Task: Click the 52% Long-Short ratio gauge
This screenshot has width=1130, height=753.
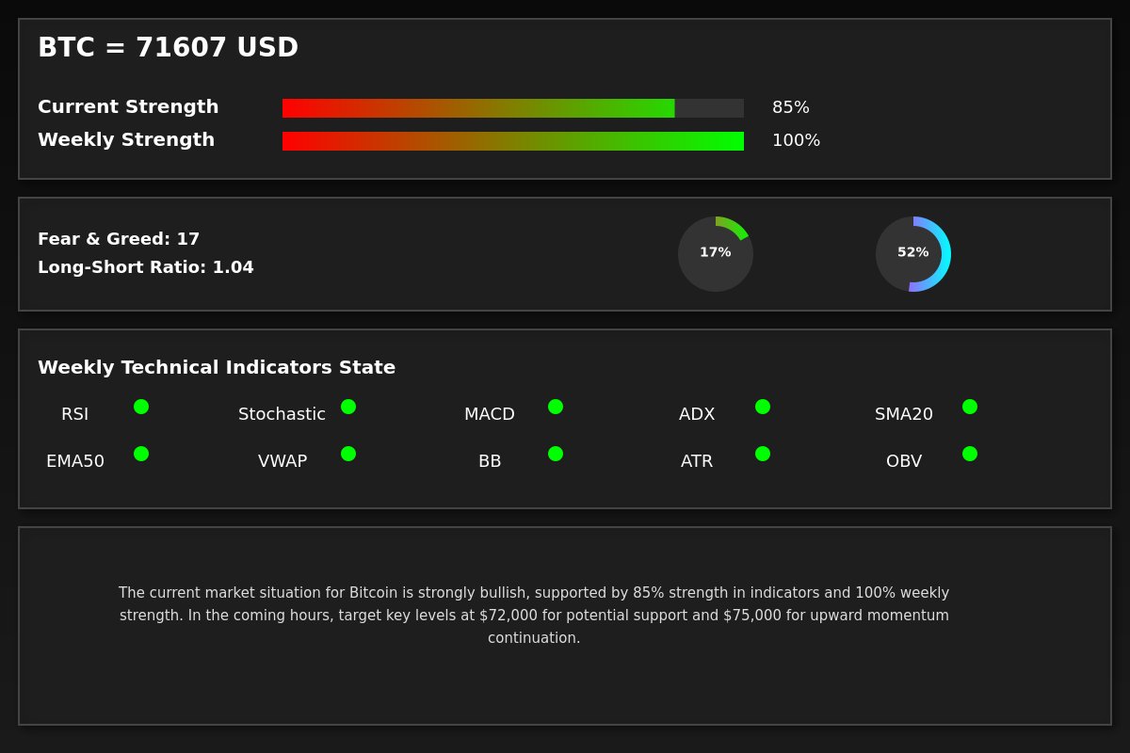Action: point(913,254)
